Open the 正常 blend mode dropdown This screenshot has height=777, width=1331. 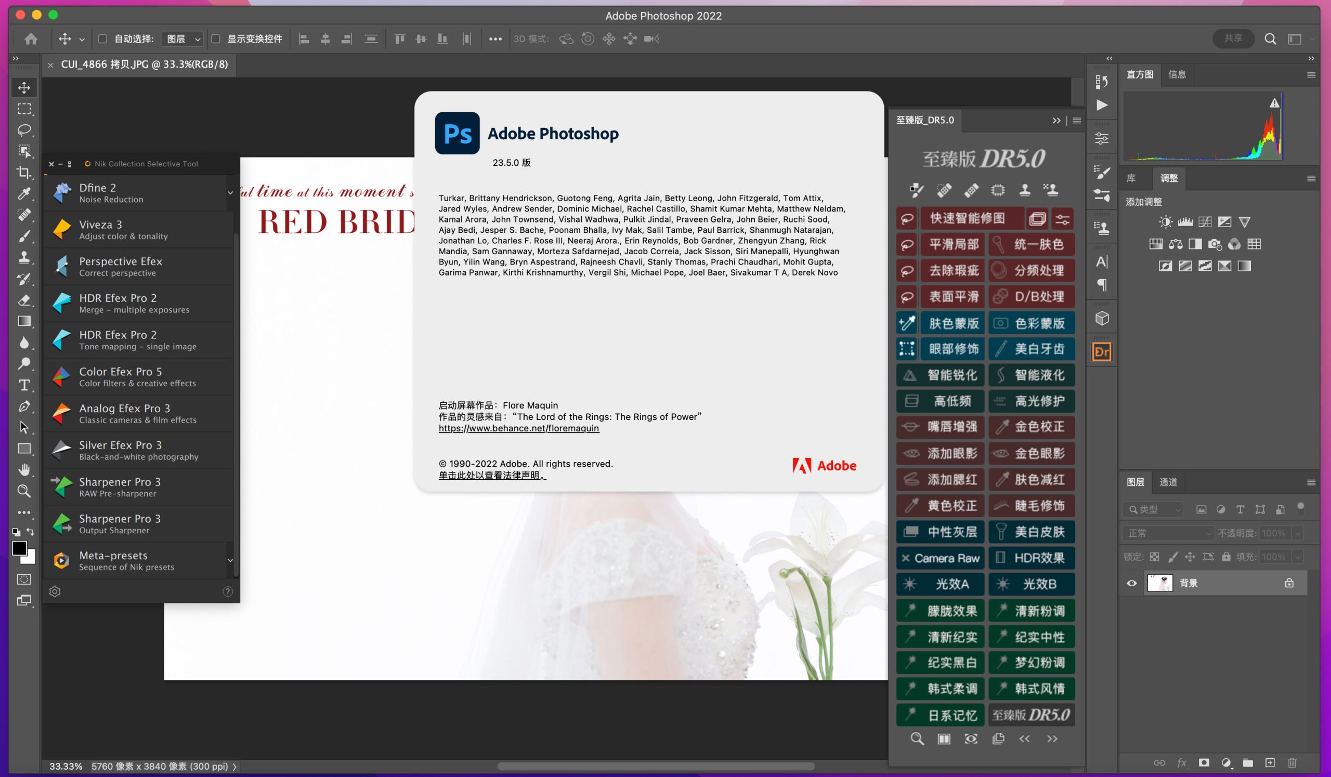(x=1168, y=533)
